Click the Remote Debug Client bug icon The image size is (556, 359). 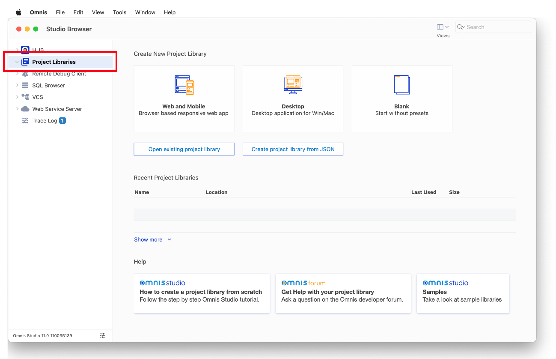click(x=25, y=74)
